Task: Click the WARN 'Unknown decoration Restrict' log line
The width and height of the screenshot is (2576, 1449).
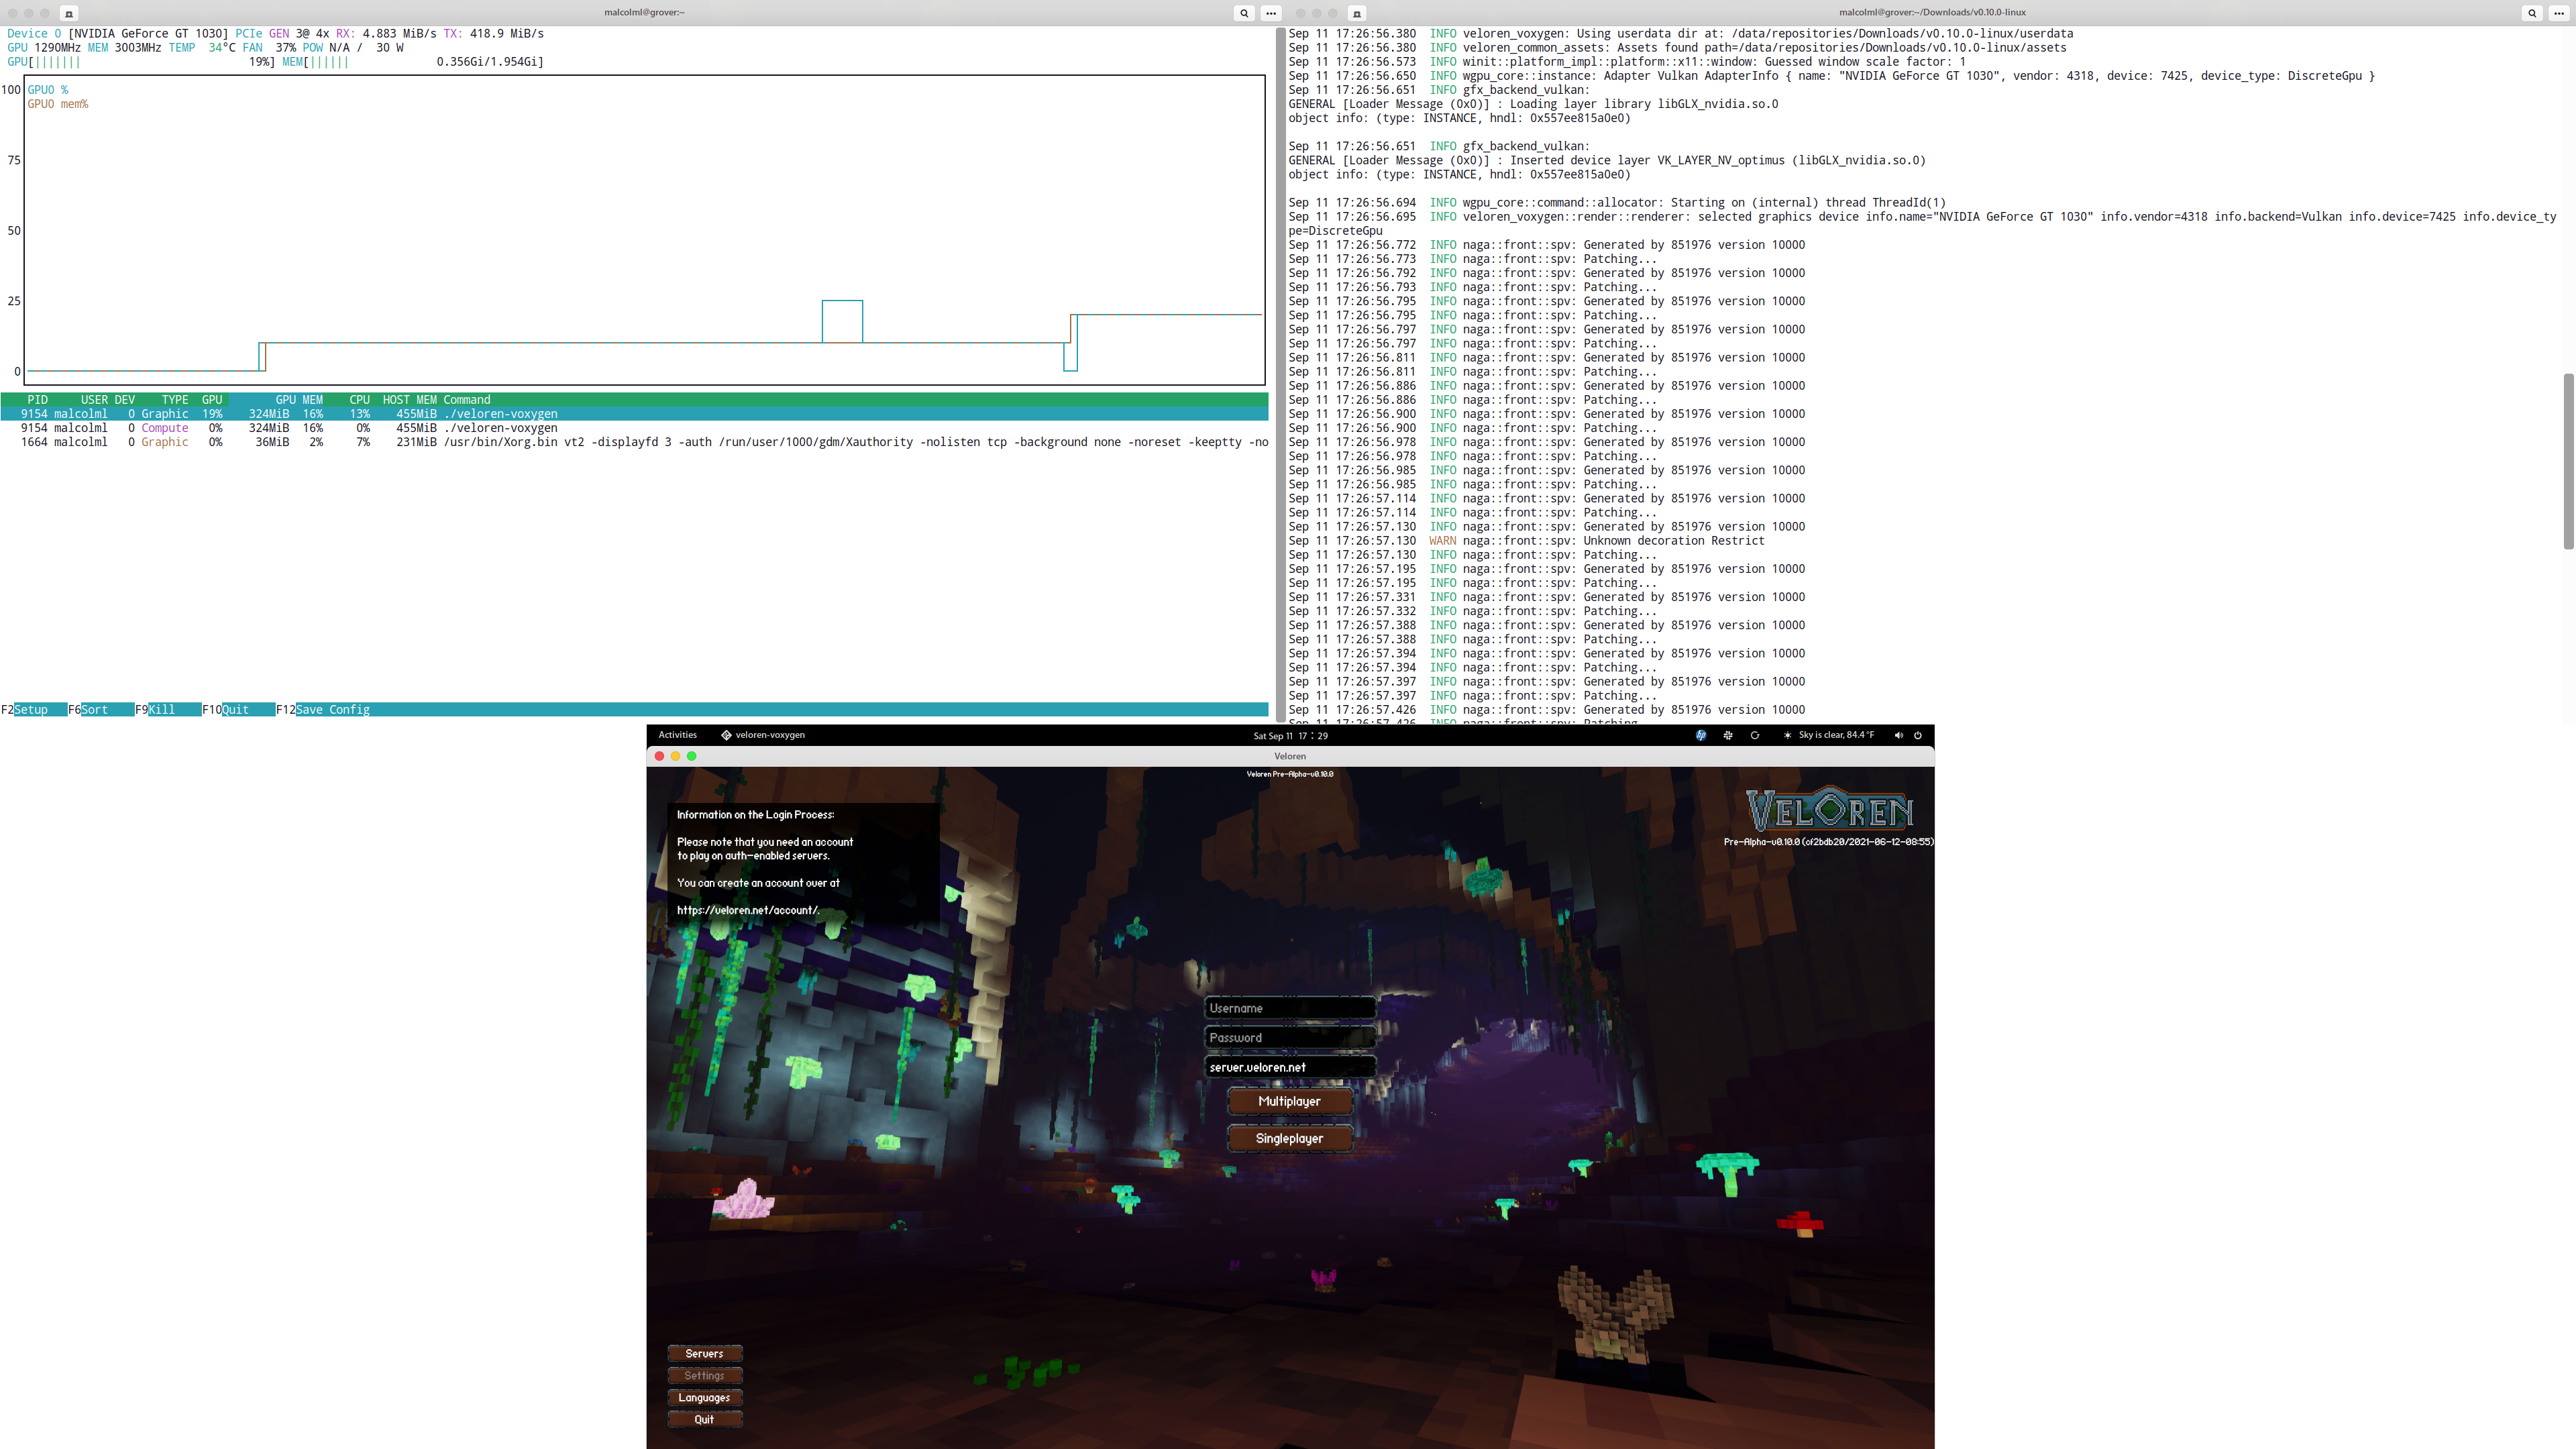Action: [1526, 540]
